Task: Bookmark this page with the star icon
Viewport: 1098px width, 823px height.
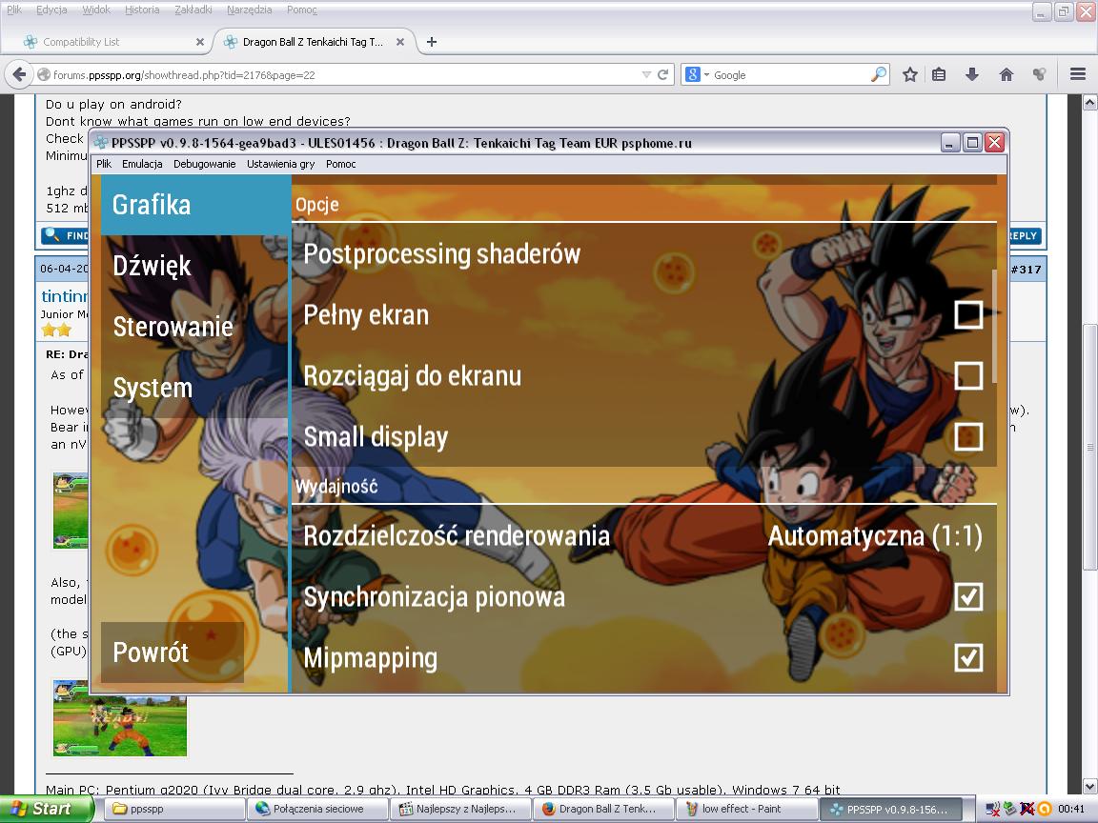Action: [x=910, y=74]
